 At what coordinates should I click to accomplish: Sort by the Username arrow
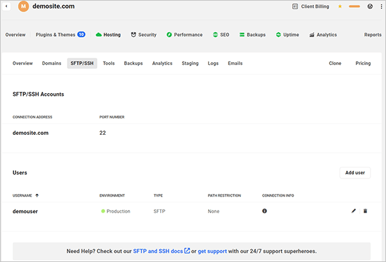pos(37,195)
